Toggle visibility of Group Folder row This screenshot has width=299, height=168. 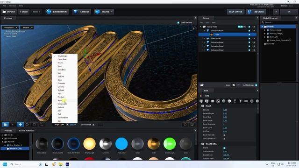coord(249,27)
